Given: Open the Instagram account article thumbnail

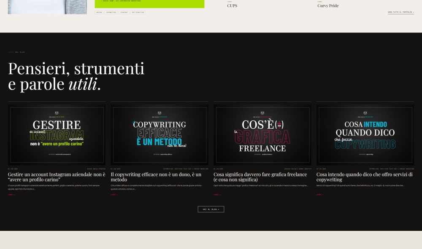Looking at the screenshot, I should [57, 135].
